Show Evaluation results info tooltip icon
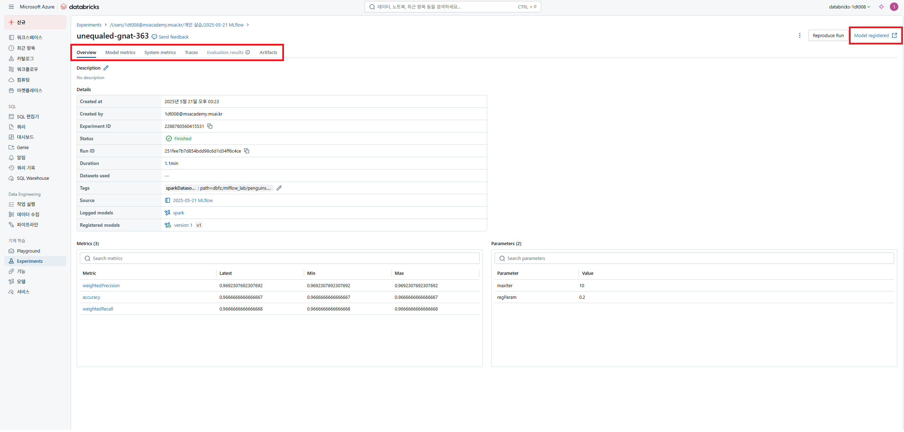 248,52
